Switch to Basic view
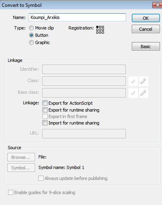This screenshot has height=205, width=162. pos(146,46)
